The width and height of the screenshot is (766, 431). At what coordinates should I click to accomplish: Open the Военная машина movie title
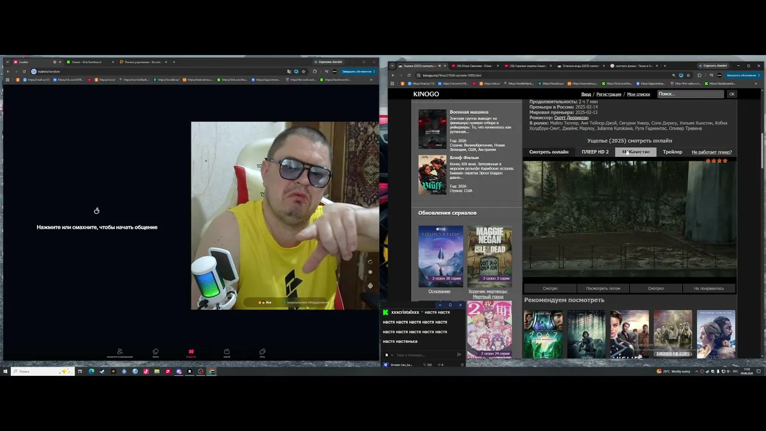click(x=469, y=112)
